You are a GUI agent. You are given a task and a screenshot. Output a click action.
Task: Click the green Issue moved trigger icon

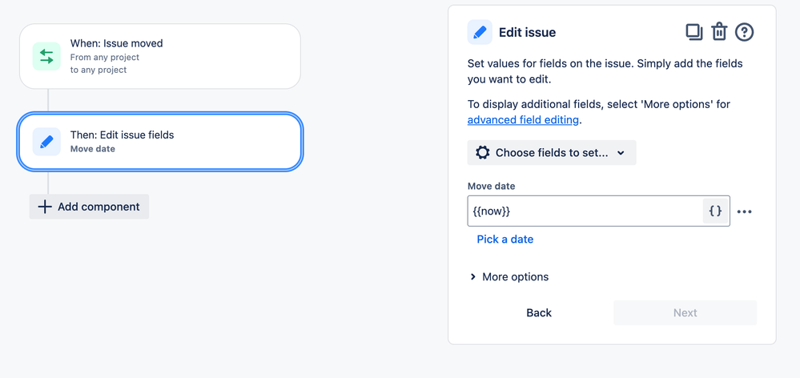[x=46, y=56]
